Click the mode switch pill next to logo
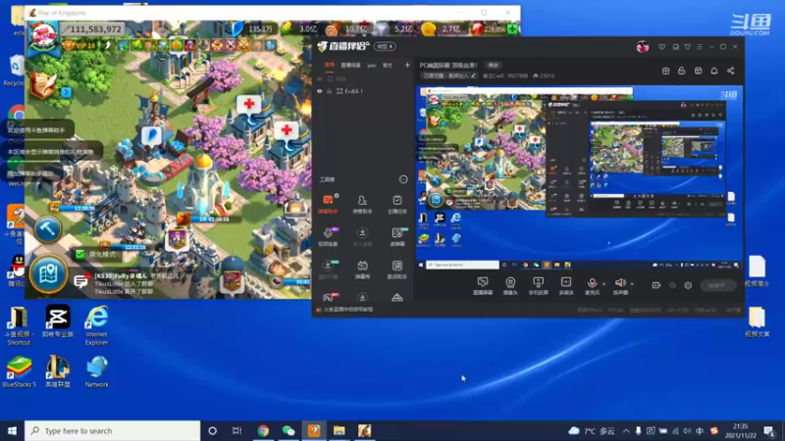This screenshot has height=441, width=785. tap(385, 46)
